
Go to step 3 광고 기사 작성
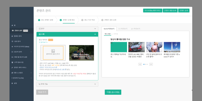pyautogui.click(x=88, y=20)
